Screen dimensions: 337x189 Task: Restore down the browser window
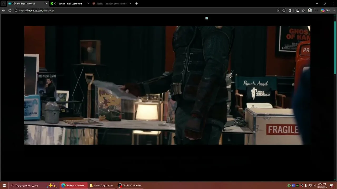coord(325,4)
